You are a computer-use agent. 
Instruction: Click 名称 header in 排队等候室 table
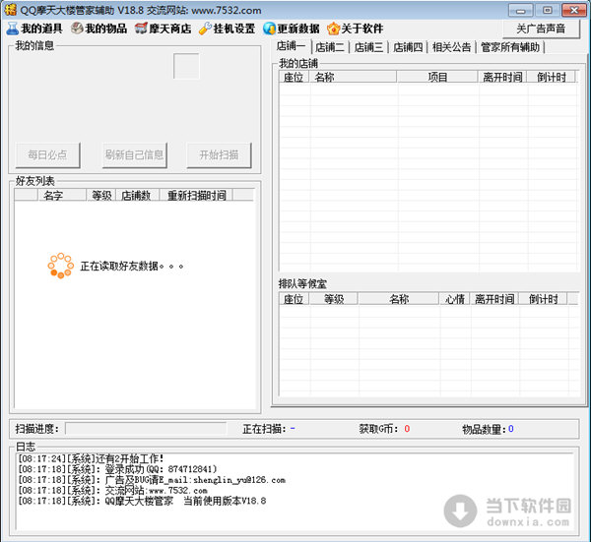399,299
